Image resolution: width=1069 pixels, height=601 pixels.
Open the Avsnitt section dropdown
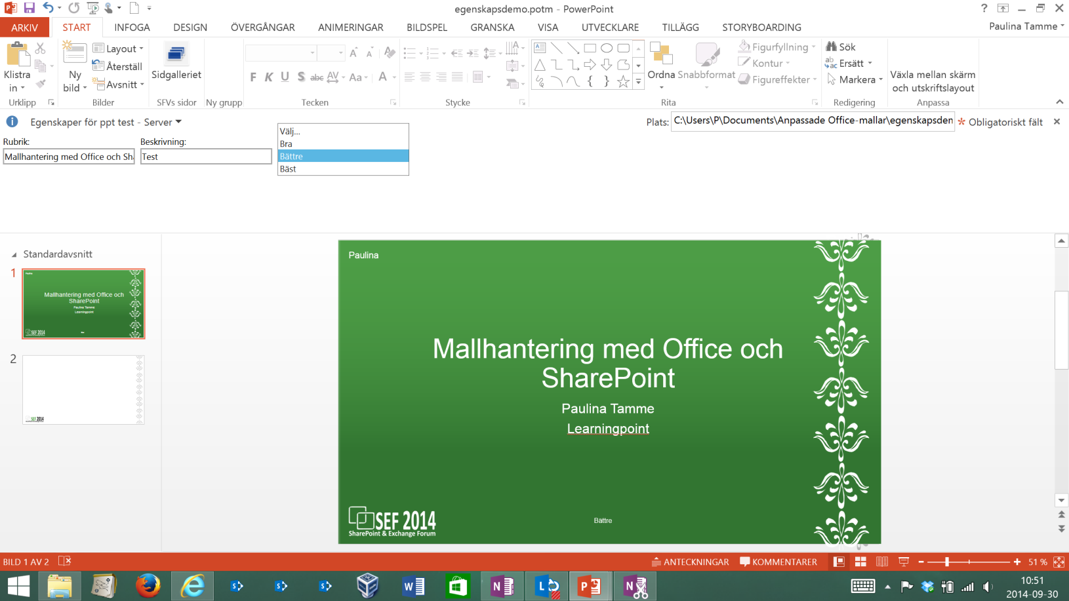point(119,84)
